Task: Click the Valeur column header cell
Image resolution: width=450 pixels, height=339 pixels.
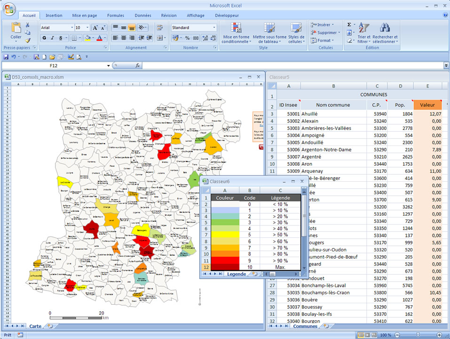Action: pyautogui.click(x=427, y=105)
